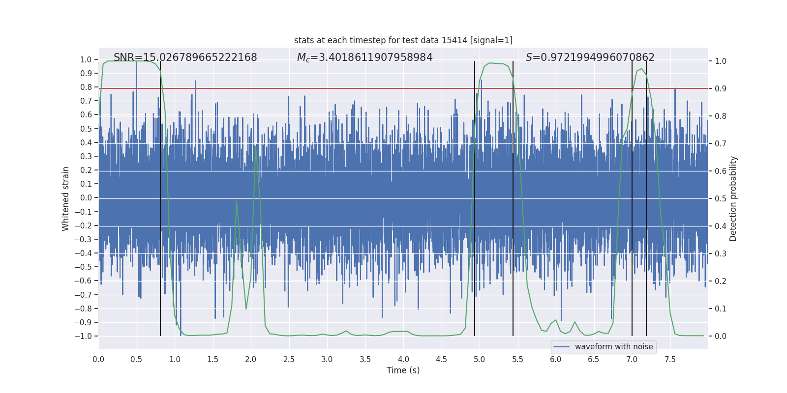Image resolution: width=787 pixels, height=393 pixels.
Task: Click the −1.0 tick on strain axis
Action: click(x=83, y=336)
